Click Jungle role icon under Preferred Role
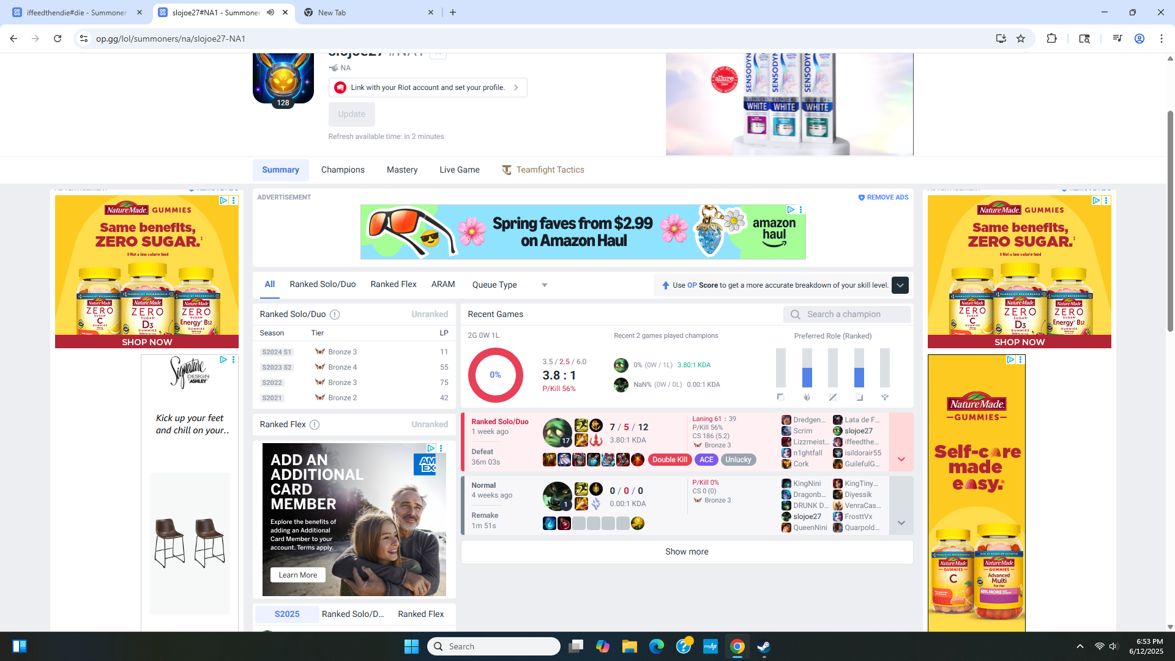 point(807,397)
